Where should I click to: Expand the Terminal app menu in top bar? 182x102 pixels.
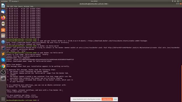[x=14, y=1]
